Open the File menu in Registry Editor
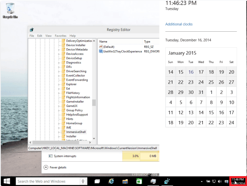This screenshot has width=247, height=186. tap(32, 36)
